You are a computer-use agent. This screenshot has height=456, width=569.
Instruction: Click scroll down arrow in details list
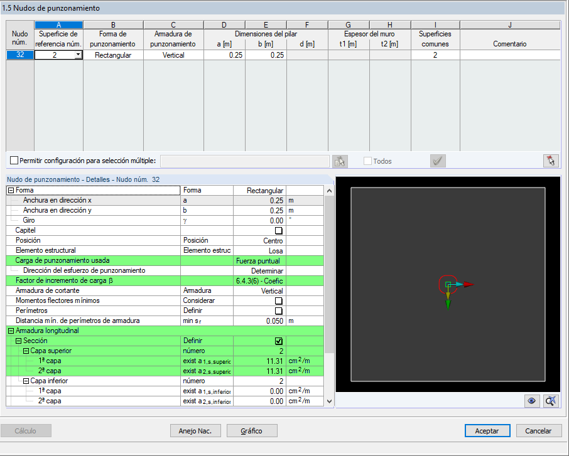point(329,401)
